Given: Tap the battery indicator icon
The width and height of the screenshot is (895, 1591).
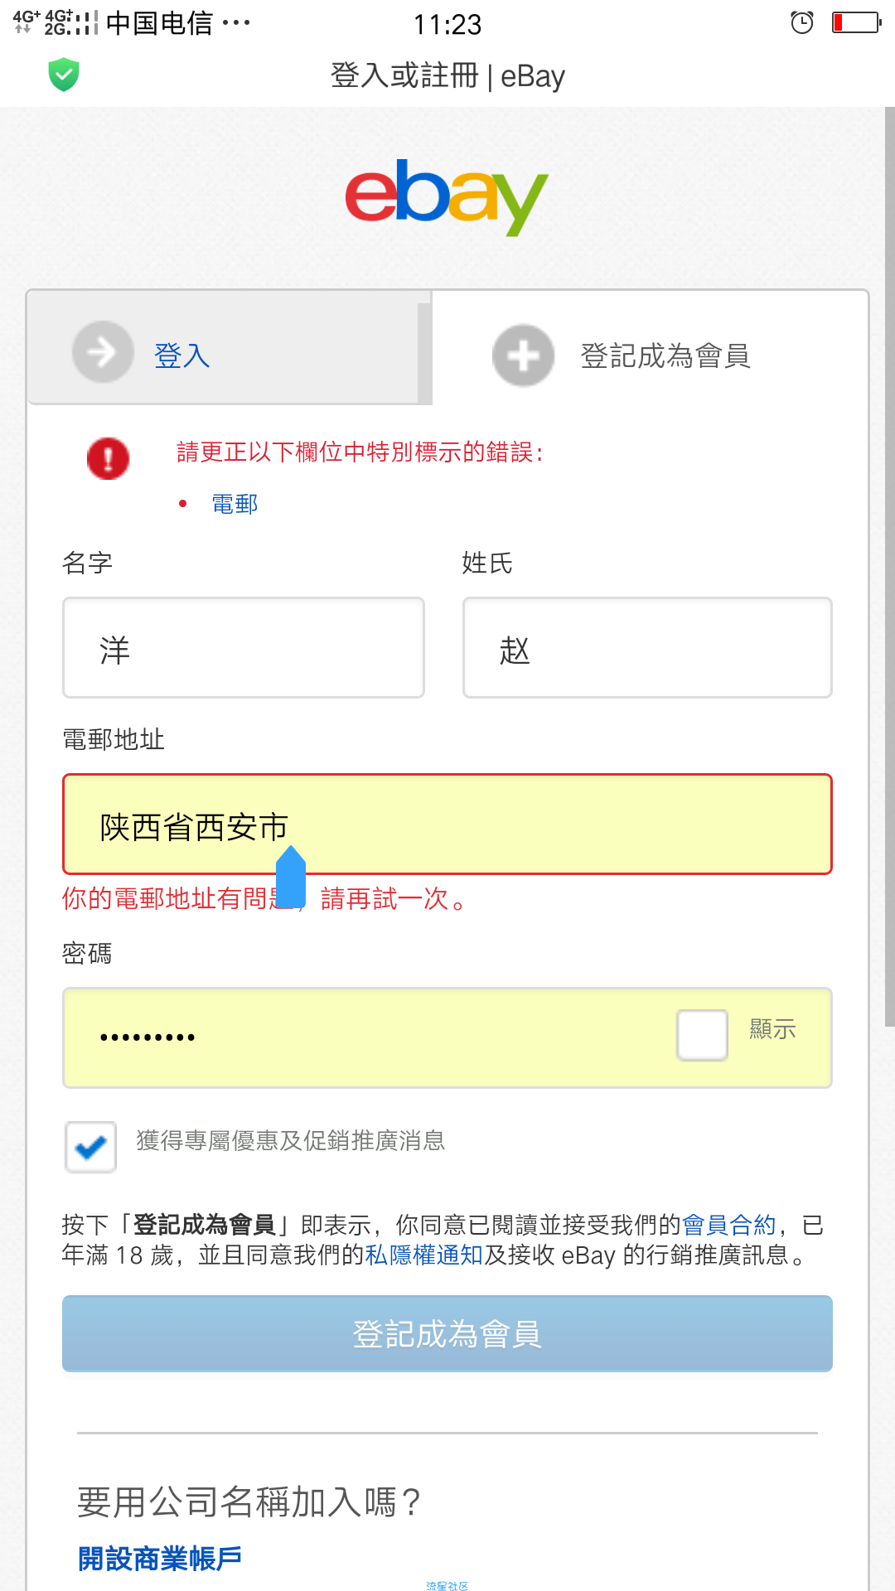Looking at the screenshot, I should pyautogui.click(x=856, y=22).
